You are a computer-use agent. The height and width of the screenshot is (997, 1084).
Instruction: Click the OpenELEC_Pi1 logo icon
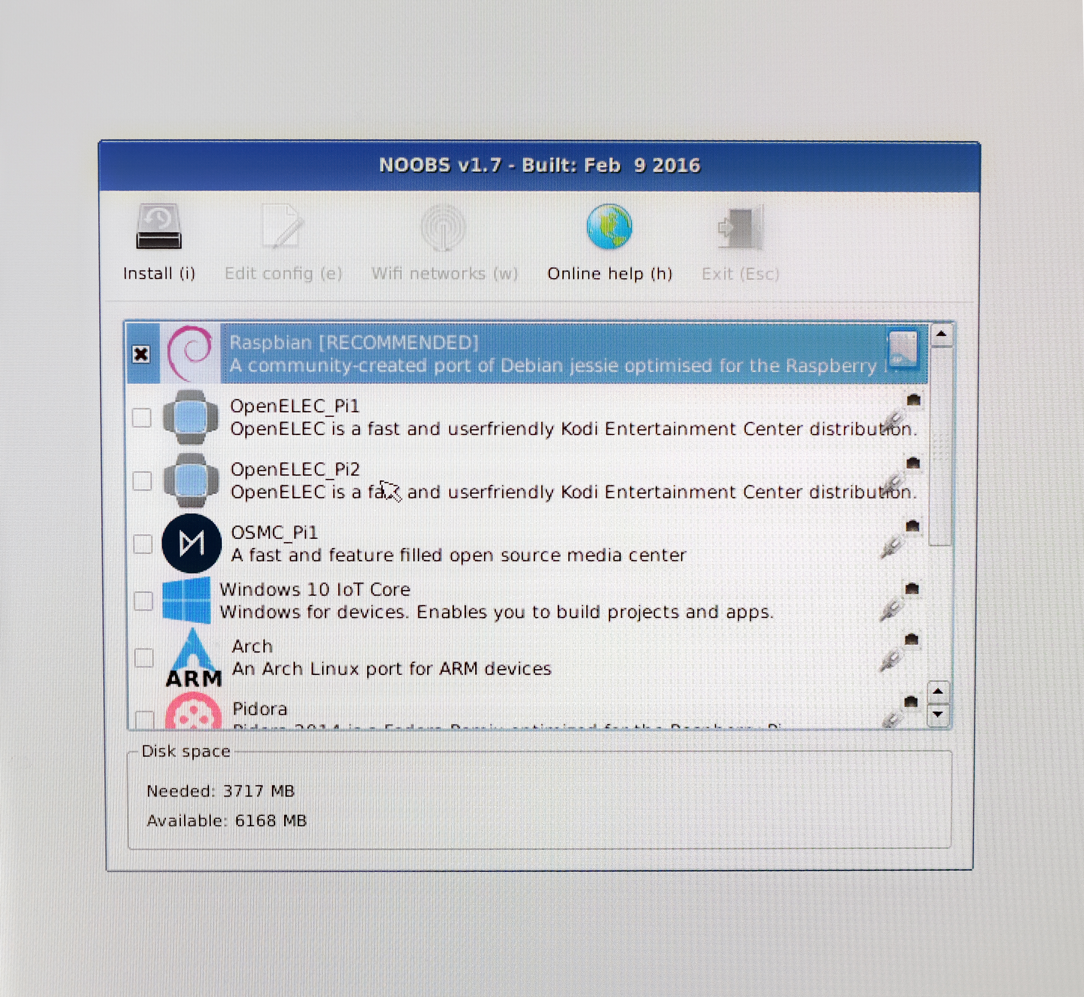pyautogui.click(x=191, y=417)
